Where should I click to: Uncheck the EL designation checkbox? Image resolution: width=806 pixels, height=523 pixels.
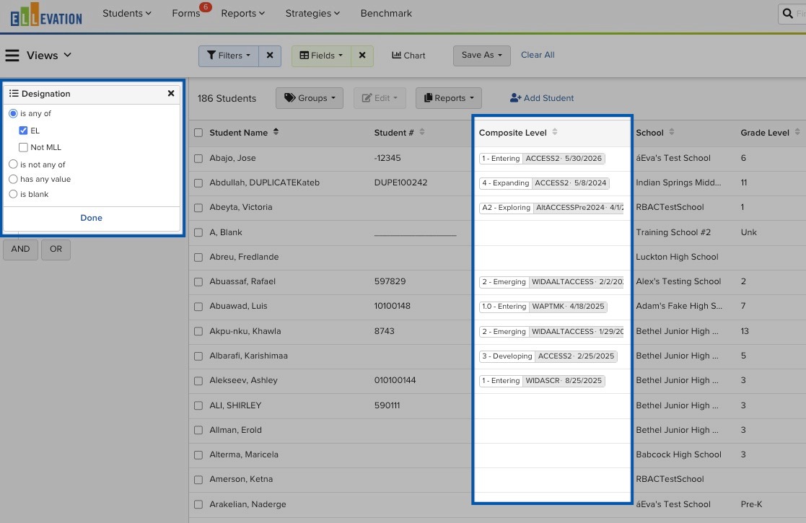pos(23,131)
